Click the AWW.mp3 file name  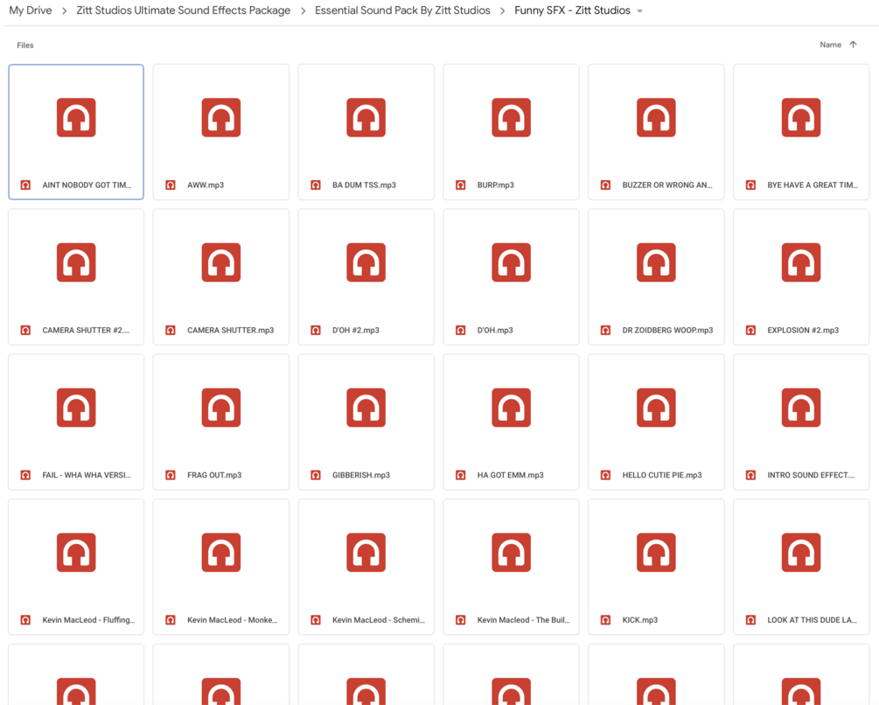point(206,185)
